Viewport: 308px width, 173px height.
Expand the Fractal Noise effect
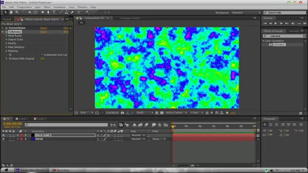3,28
